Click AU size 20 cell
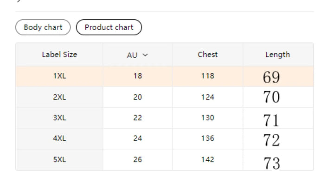The width and height of the screenshot is (334, 188). point(137,97)
